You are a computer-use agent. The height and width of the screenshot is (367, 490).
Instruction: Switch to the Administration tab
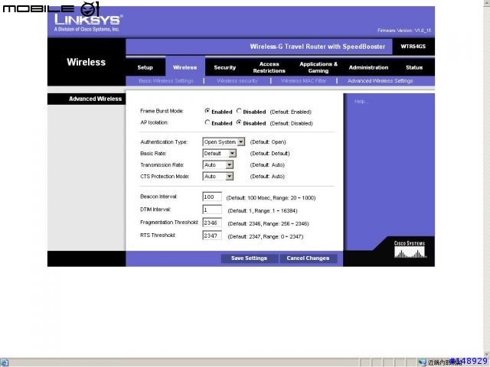tap(368, 67)
